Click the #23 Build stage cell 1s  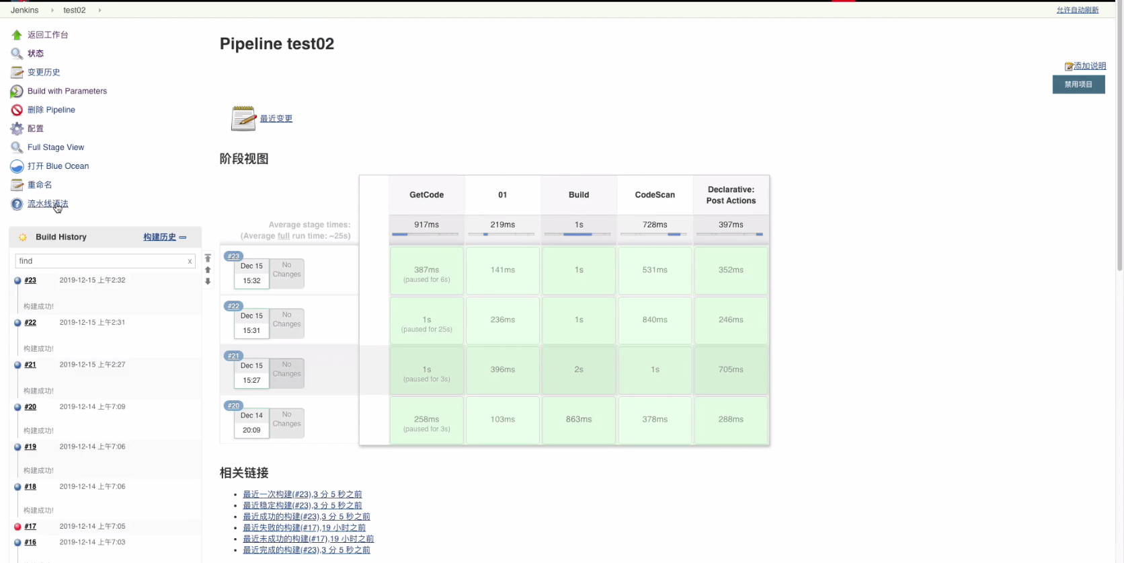[579, 270]
